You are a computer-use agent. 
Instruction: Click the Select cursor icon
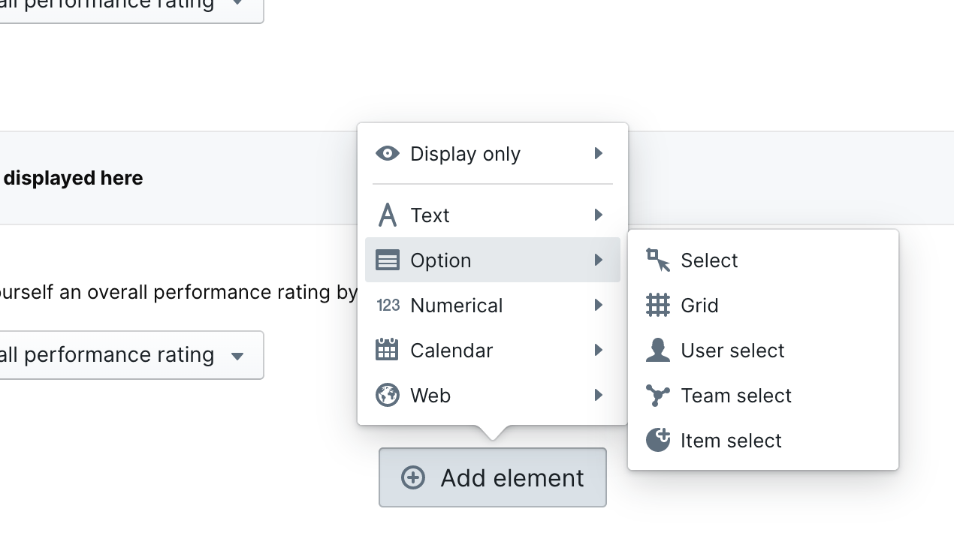tap(657, 260)
